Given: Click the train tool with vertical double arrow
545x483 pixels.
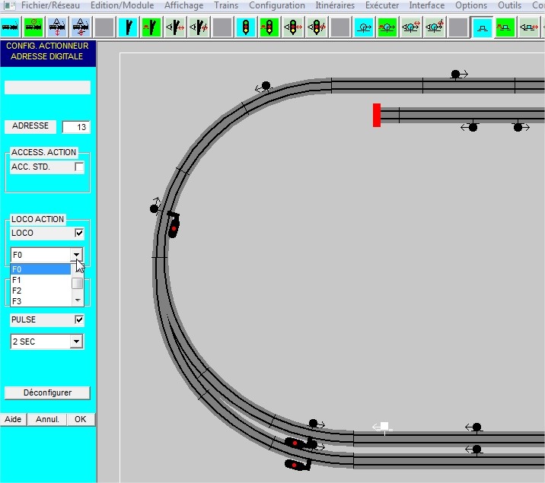Looking at the screenshot, I should click(x=57, y=27).
